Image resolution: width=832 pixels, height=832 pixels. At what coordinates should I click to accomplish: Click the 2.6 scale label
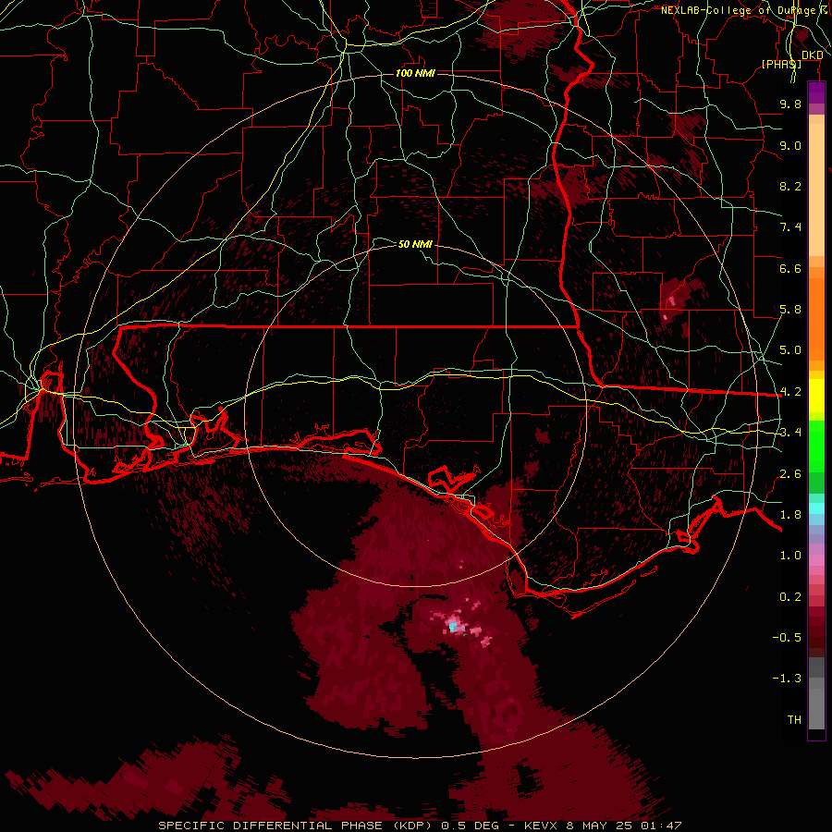pos(790,474)
